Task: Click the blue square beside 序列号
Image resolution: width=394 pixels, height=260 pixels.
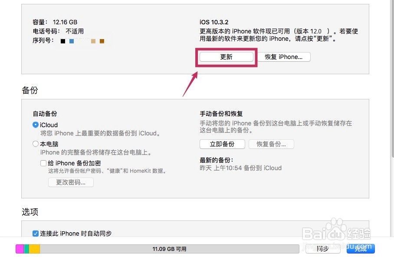Action: pos(71,41)
